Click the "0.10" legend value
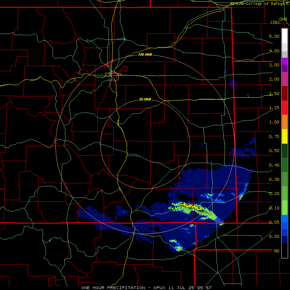The width and height of the screenshot is (290, 290). coord(274,208)
